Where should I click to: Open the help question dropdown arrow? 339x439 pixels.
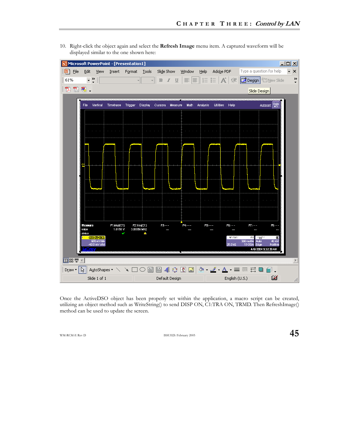289,71
